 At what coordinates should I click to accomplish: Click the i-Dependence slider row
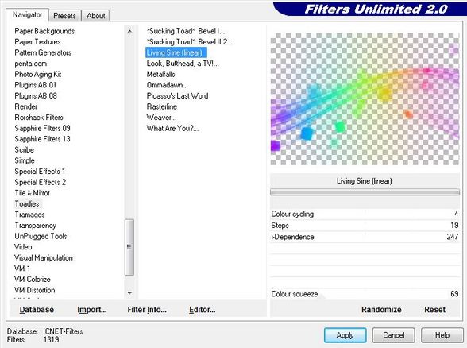365,237
